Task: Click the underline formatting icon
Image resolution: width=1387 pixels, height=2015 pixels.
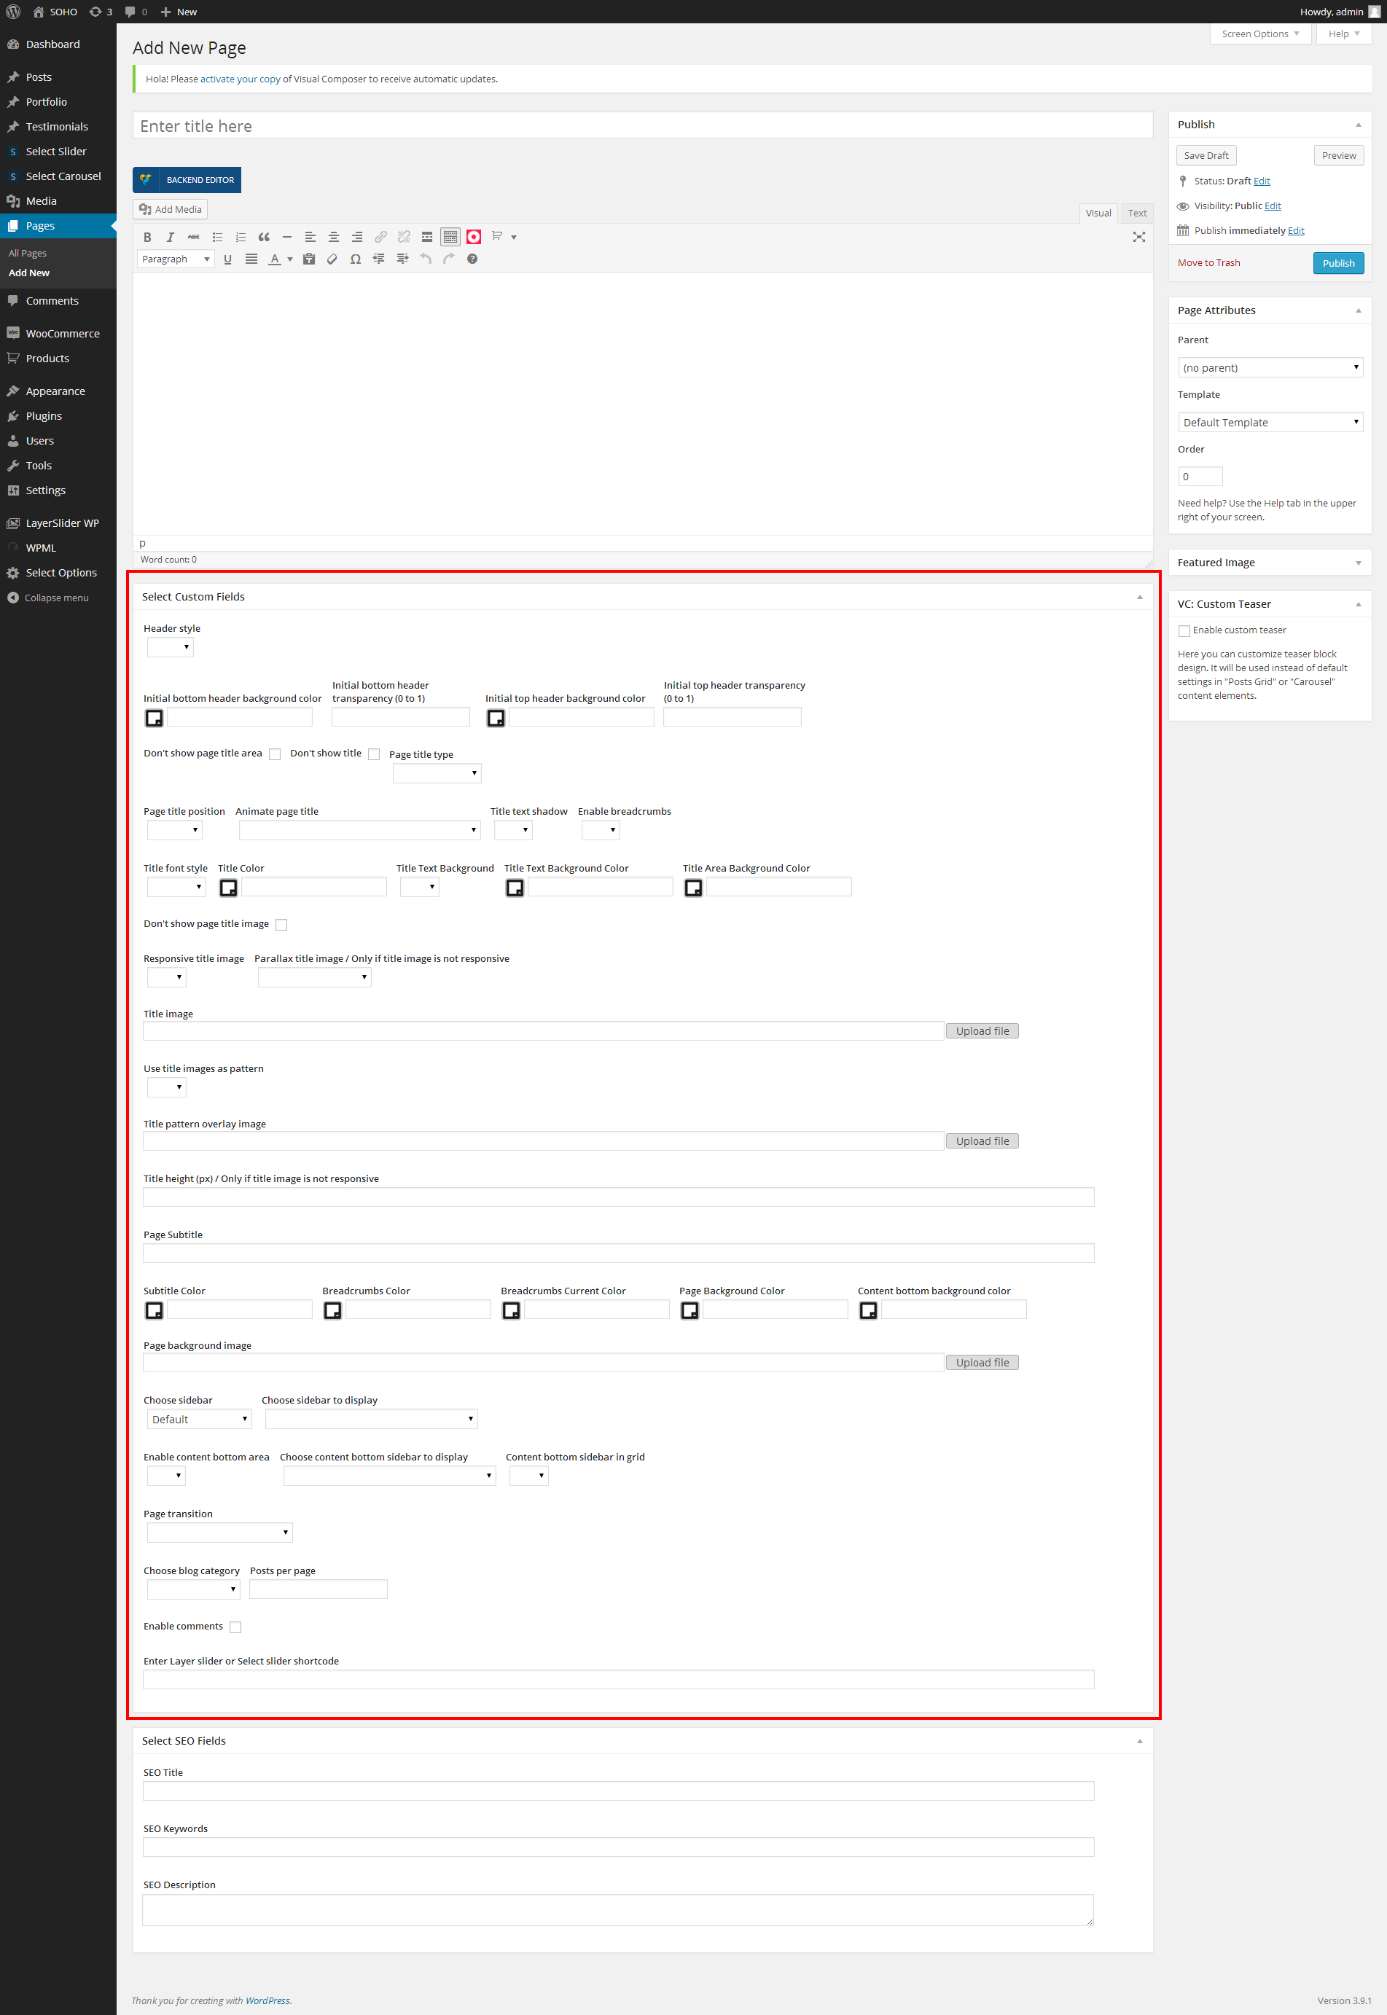Action: [227, 259]
